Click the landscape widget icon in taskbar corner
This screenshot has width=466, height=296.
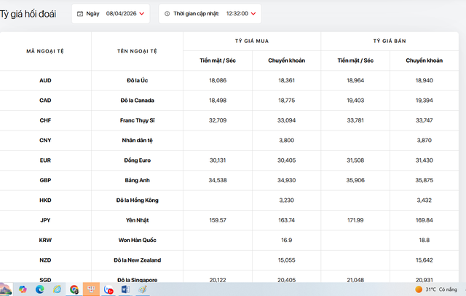(x=6, y=289)
